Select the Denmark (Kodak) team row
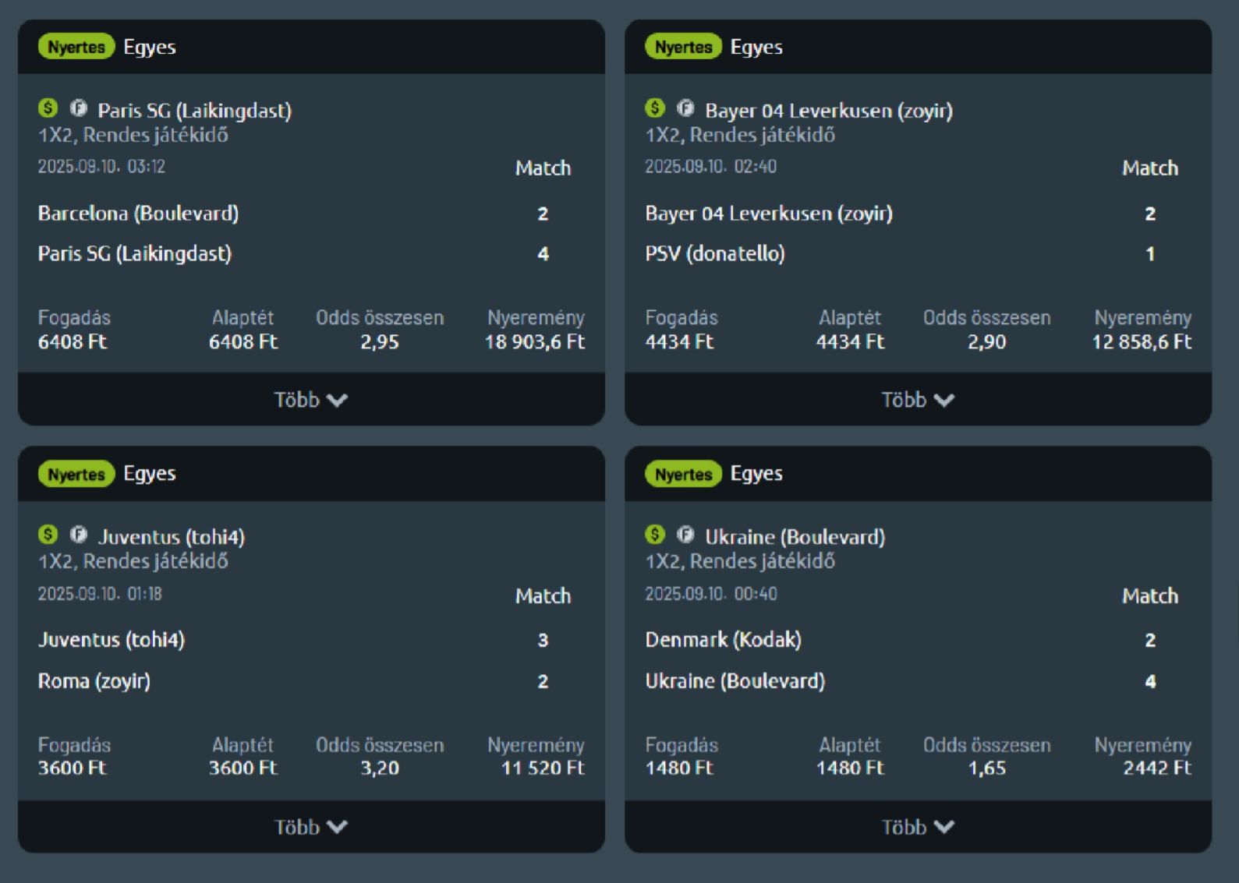 [723, 640]
